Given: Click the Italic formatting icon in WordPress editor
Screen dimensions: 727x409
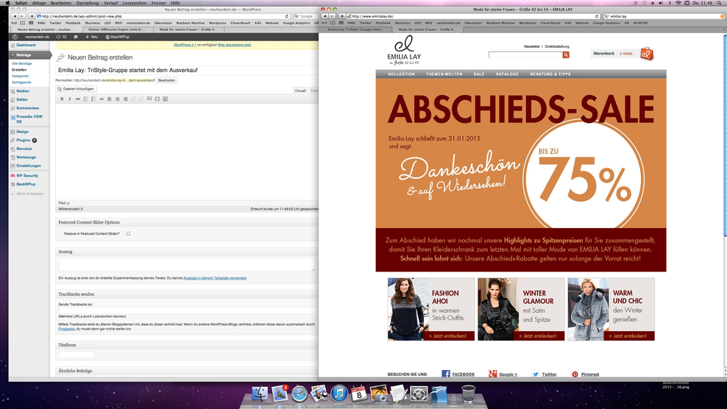Looking at the screenshot, I should click(70, 99).
